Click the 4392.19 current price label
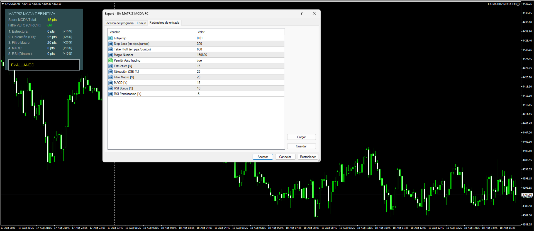The image size is (534, 231). coord(527,195)
